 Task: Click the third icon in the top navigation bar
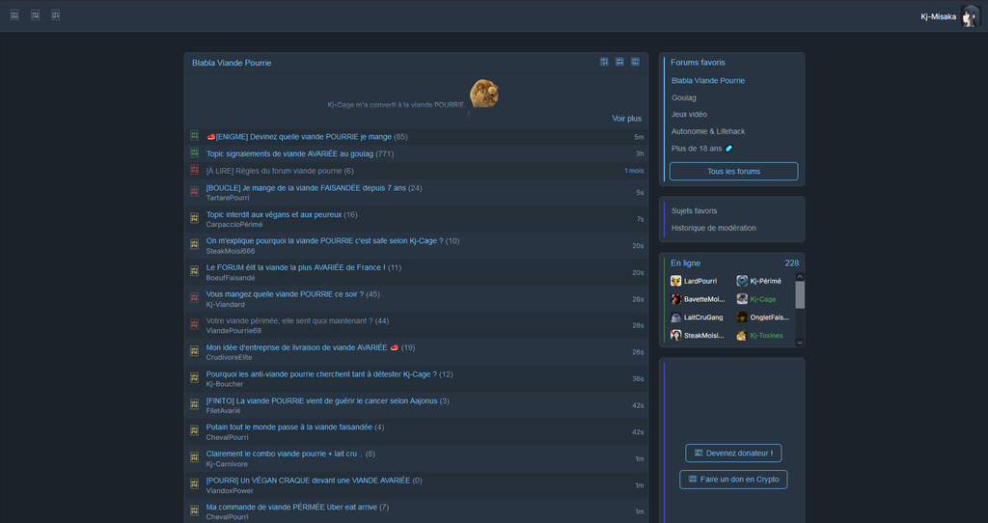click(55, 15)
